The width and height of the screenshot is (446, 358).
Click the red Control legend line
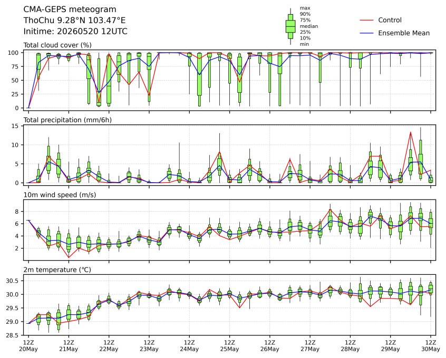pyautogui.click(x=366, y=20)
